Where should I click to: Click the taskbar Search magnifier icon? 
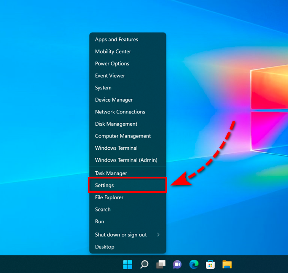coord(144,264)
